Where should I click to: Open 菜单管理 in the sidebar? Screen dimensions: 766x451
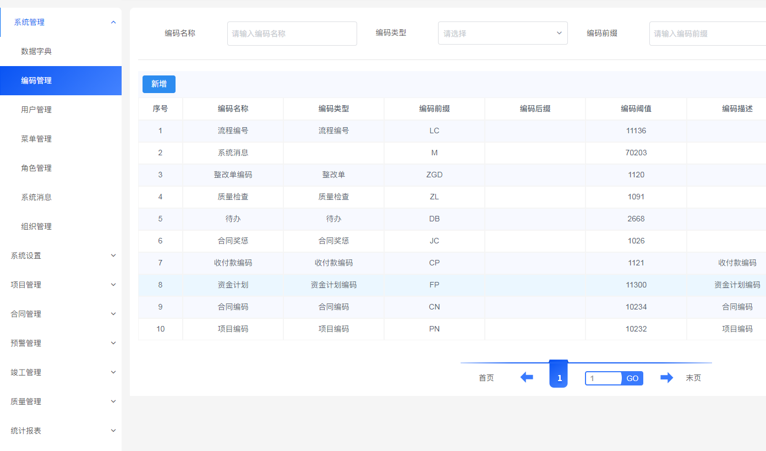[x=61, y=139]
